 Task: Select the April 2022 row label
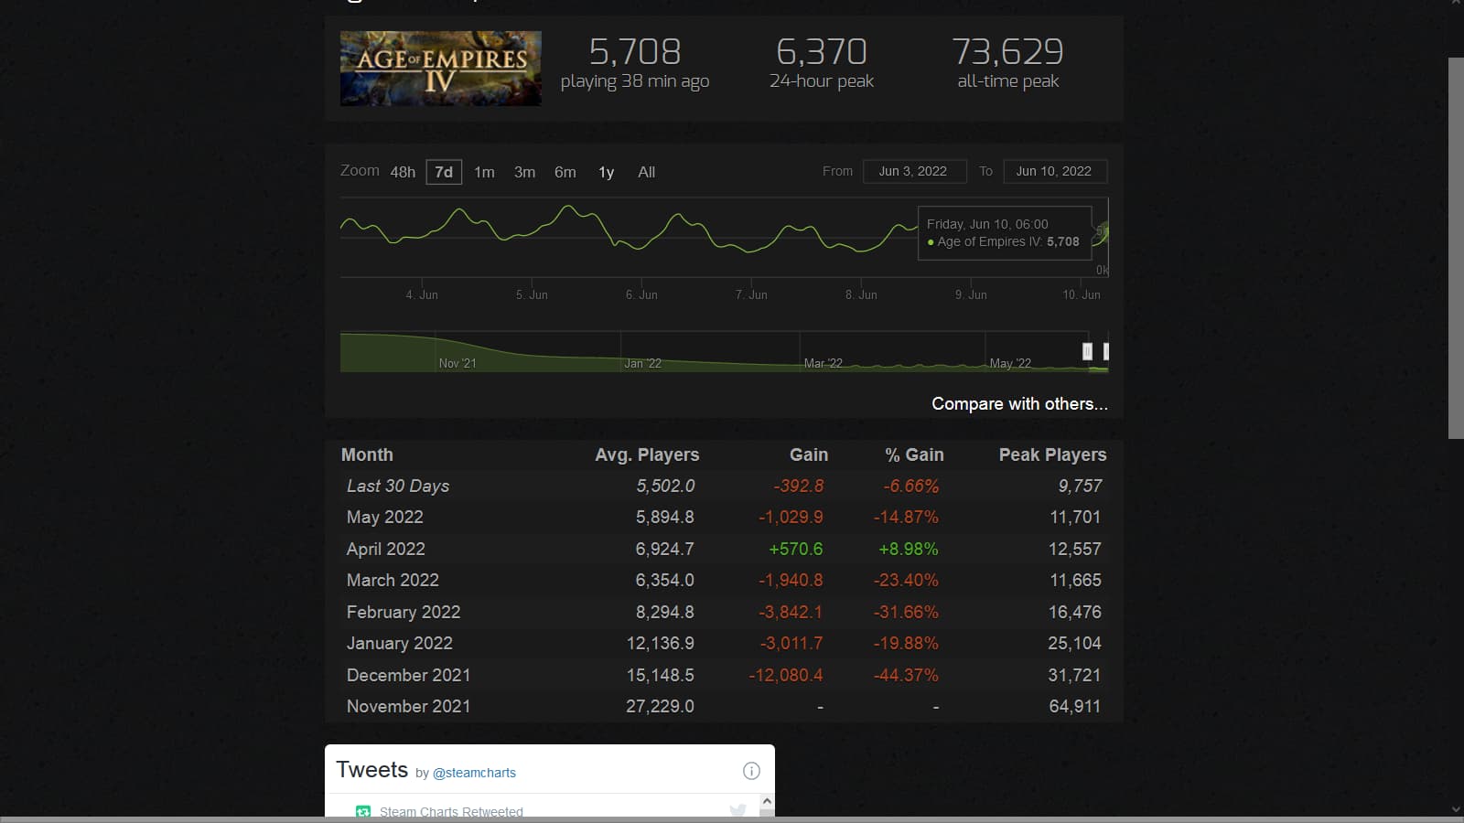(385, 549)
